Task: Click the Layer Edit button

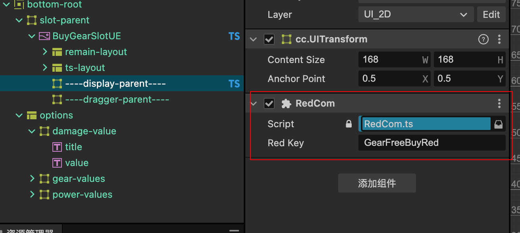Action: click(x=491, y=15)
